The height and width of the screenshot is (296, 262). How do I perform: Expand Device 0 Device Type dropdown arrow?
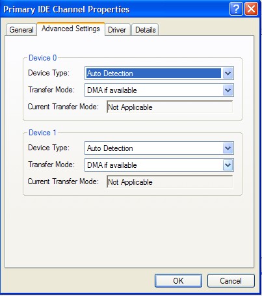click(228, 74)
